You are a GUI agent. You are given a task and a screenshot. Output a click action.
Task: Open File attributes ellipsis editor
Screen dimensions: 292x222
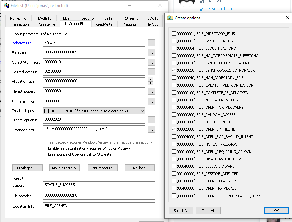(x=151, y=91)
